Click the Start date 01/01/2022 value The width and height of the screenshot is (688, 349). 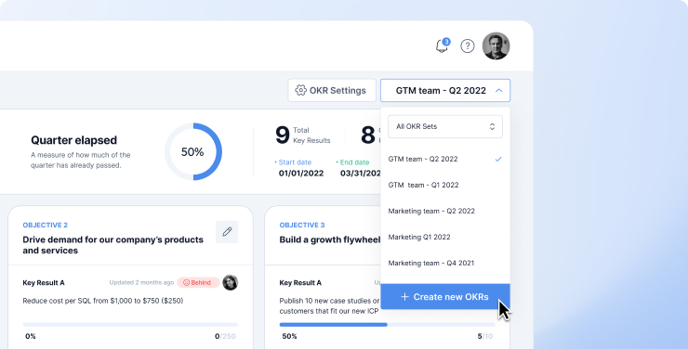click(x=301, y=173)
